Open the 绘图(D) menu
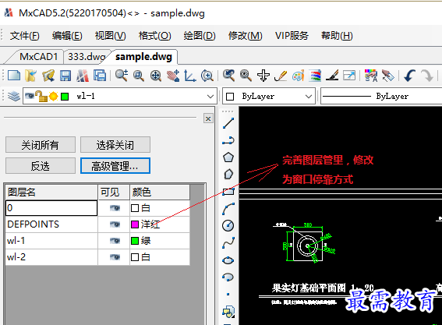 coord(200,36)
